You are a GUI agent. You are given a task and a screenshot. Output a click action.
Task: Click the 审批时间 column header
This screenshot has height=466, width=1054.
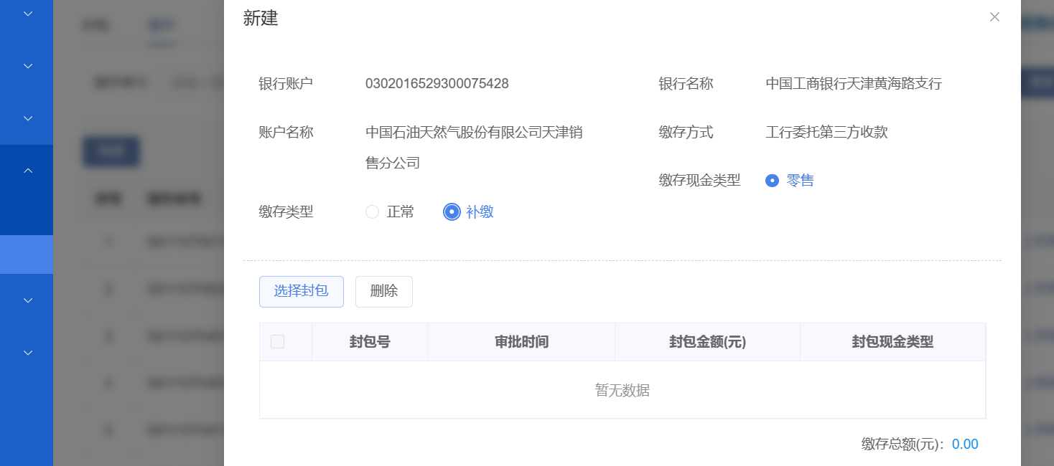point(521,342)
